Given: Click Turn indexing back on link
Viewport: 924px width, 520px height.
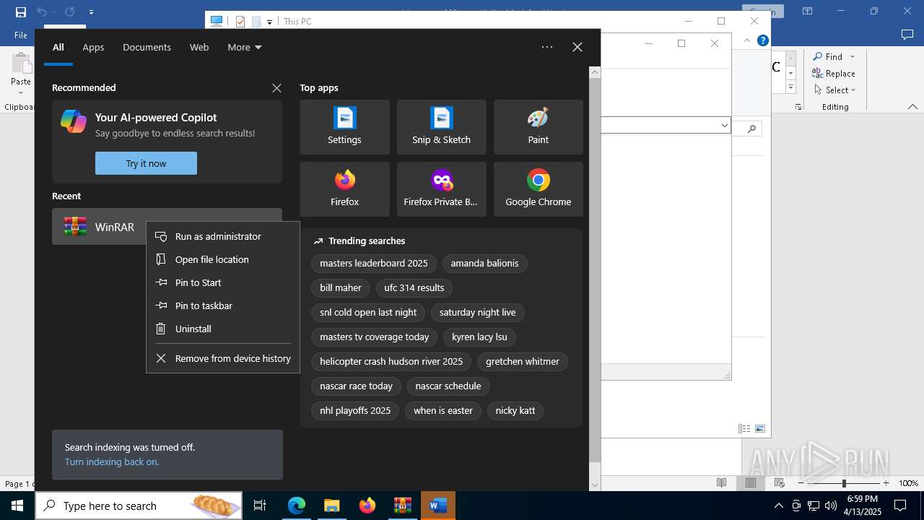Looking at the screenshot, I should click(x=112, y=461).
